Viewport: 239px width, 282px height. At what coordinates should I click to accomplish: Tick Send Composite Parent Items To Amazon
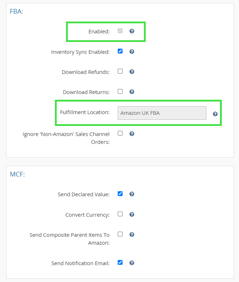(x=120, y=234)
